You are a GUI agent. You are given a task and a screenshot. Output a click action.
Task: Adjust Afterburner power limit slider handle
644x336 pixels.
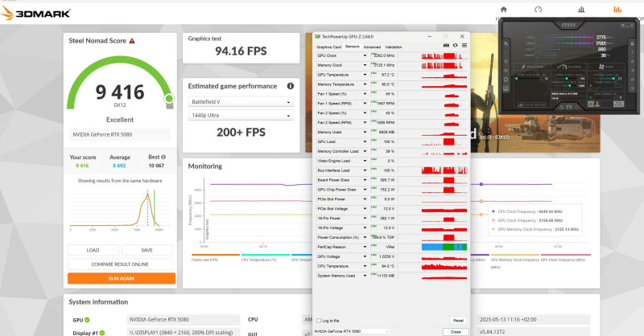click(x=613, y=78)
